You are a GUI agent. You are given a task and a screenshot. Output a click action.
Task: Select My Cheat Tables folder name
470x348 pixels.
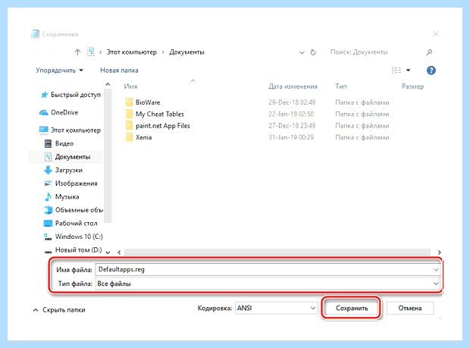pyautogui.click(x=160, y=114)
